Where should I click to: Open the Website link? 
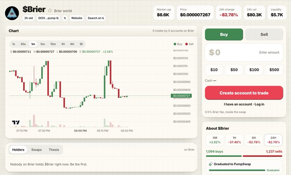[77, 18]
